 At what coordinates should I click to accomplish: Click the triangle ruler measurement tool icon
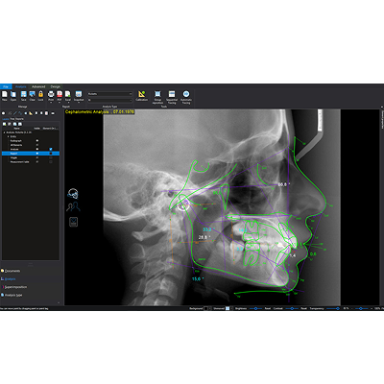tap(31, 113)
